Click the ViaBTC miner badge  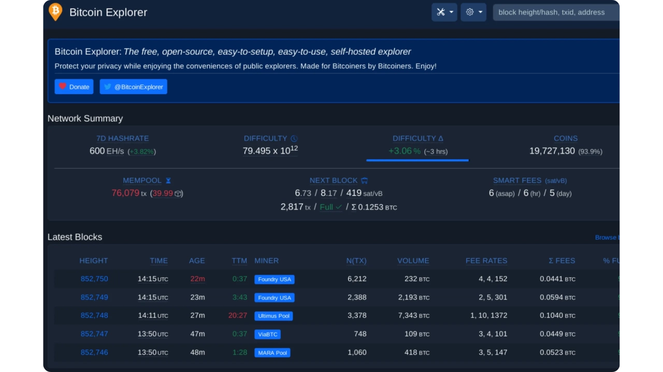coord(267,334)
